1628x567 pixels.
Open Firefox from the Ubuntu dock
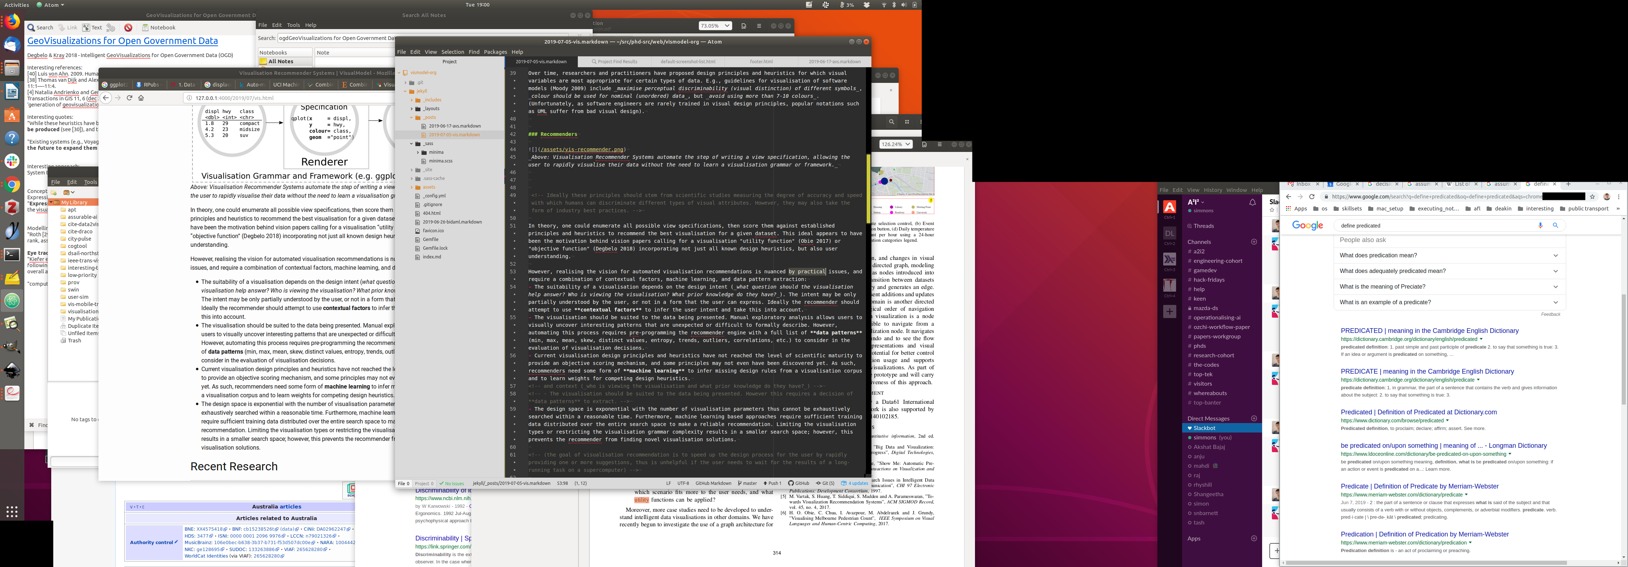point(11,23)
